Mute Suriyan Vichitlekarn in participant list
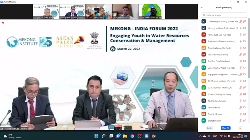 coord(240,41)
